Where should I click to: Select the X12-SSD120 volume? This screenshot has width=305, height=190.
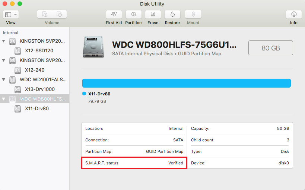[39, 50]
